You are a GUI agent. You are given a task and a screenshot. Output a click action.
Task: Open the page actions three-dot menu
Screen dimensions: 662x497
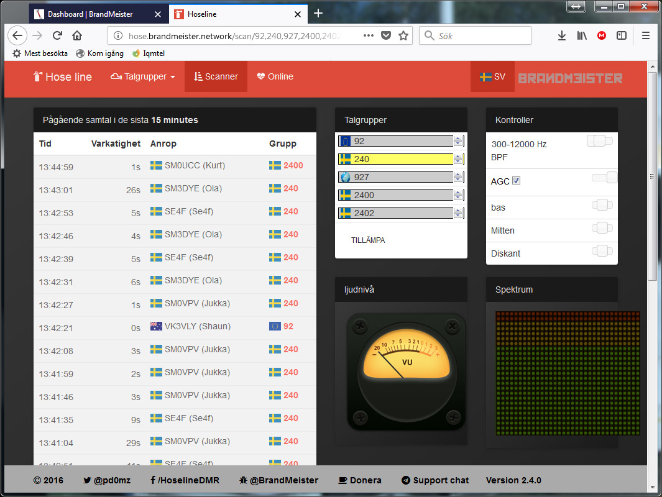tap(369, 35)
